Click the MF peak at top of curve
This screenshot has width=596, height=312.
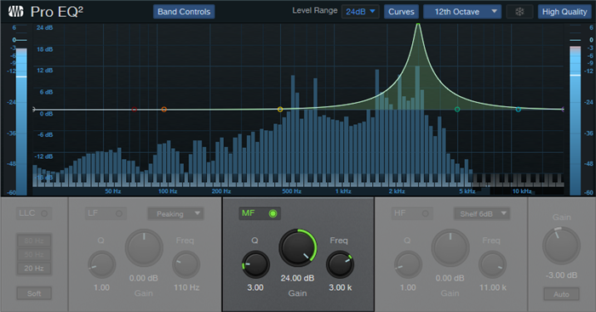pyautogui.click(x=418, y=25)
